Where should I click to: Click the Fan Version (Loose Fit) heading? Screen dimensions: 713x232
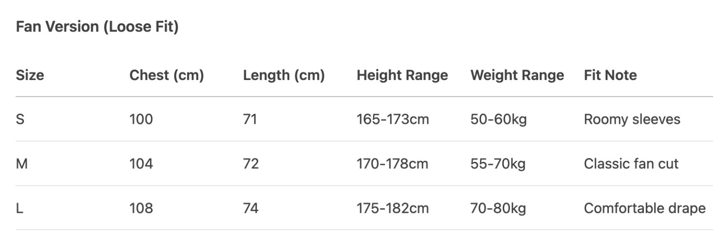click(97, 28)
